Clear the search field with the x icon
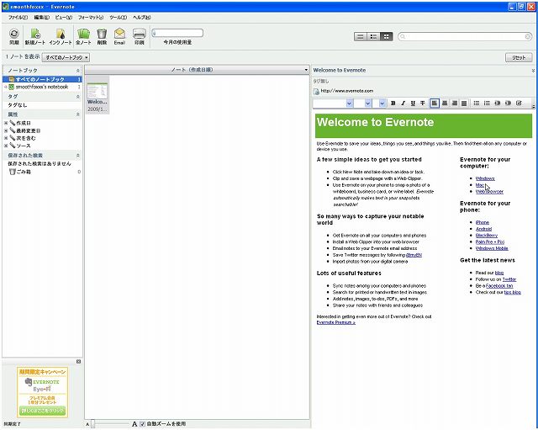 (528, 36)
